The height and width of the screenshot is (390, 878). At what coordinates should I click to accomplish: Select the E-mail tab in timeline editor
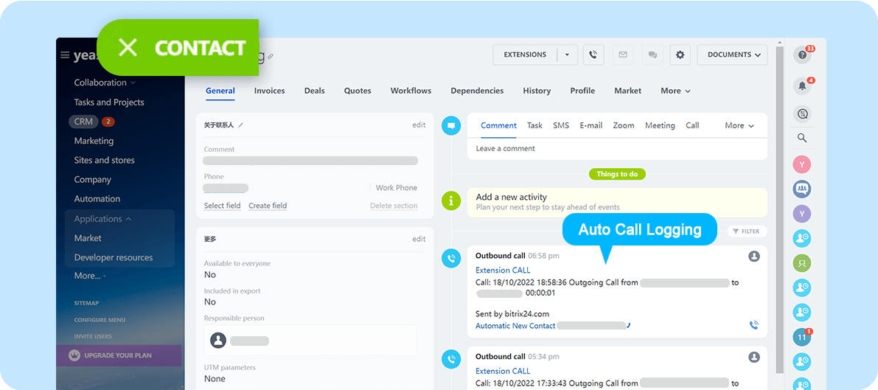coord(590,125)
